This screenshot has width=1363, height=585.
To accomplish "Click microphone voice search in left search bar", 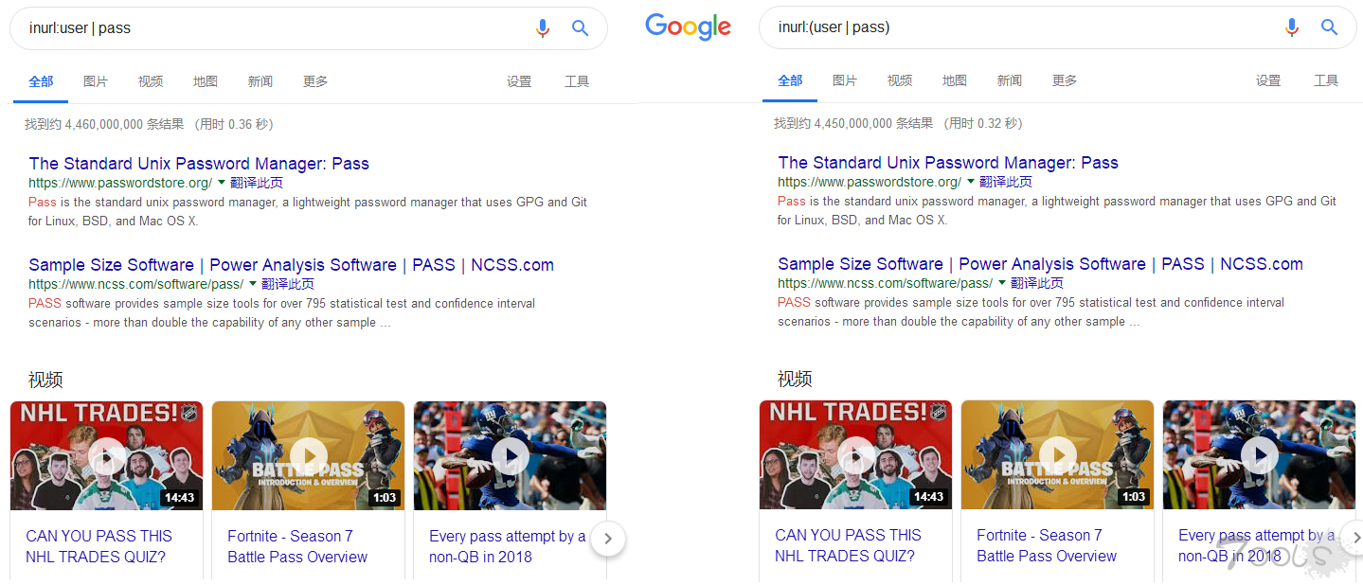I will point(542,28).
